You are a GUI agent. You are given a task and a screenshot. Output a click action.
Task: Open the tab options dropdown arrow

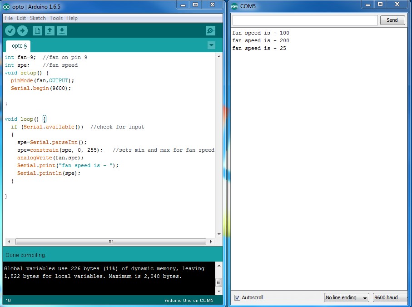tap(211, 45)
